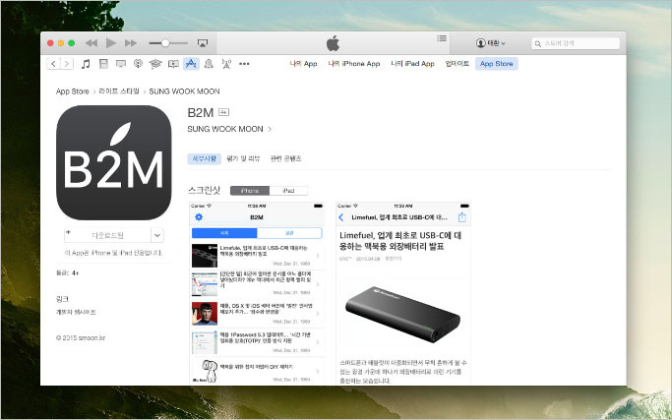The image size is (672, 420).
Task: Click the settings gear in the screenshot
Action: [x=199, y=217]
